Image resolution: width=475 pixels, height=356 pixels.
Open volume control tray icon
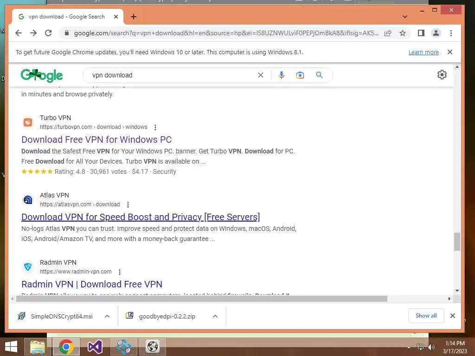coord(431,347)
